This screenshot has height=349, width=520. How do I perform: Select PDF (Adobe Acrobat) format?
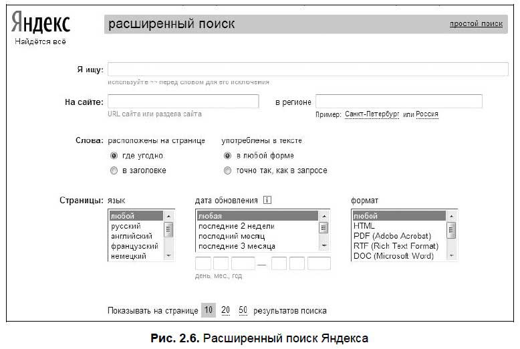click(x=399, y=236)
